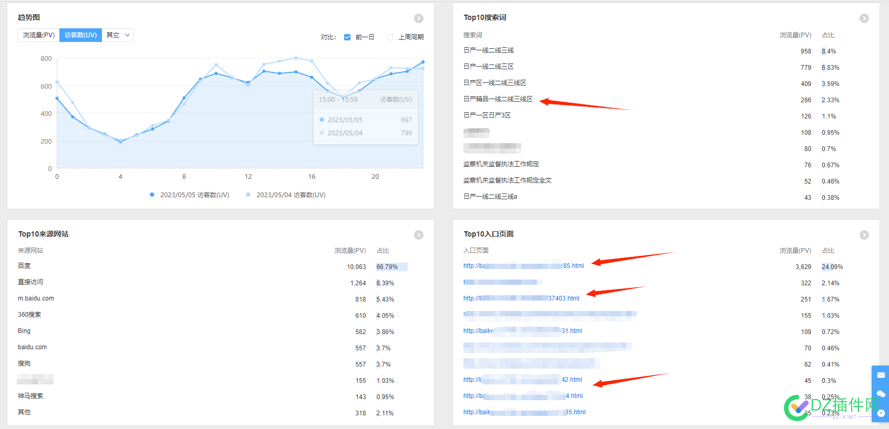The height and width of the screenshot is (429, 889).
Task: Click the 24.09% entry page share value
Action: 832,267
